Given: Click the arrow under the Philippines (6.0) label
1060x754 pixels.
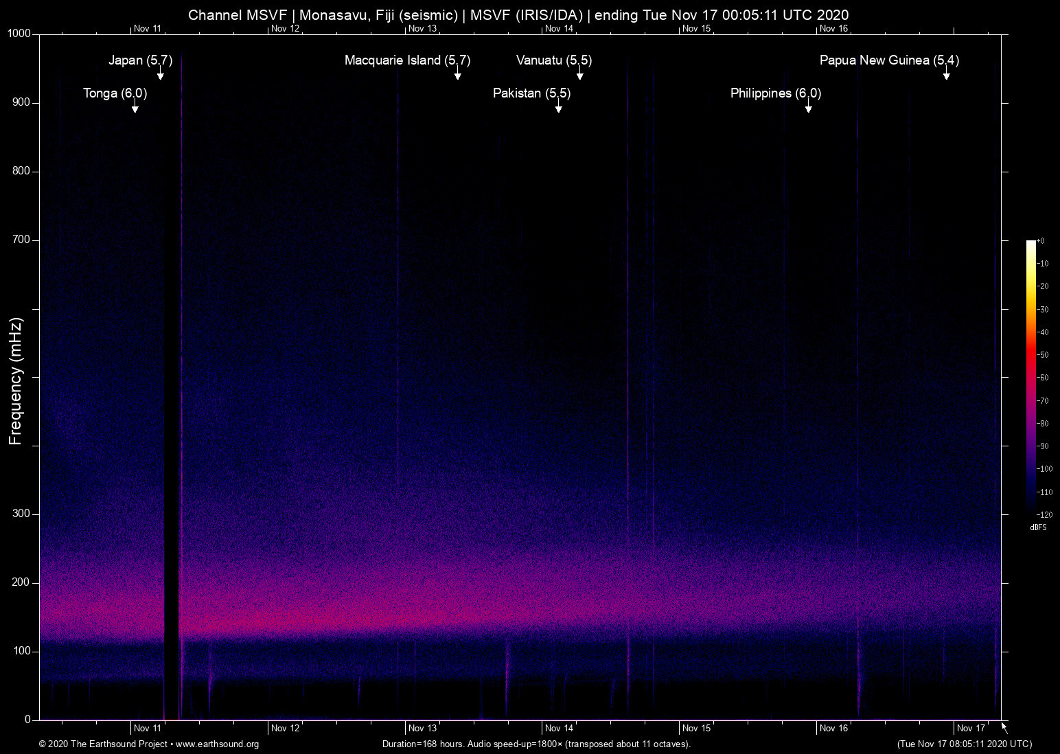Looking at the screenshot, I should pyautogui.click(x=809, y=106).
